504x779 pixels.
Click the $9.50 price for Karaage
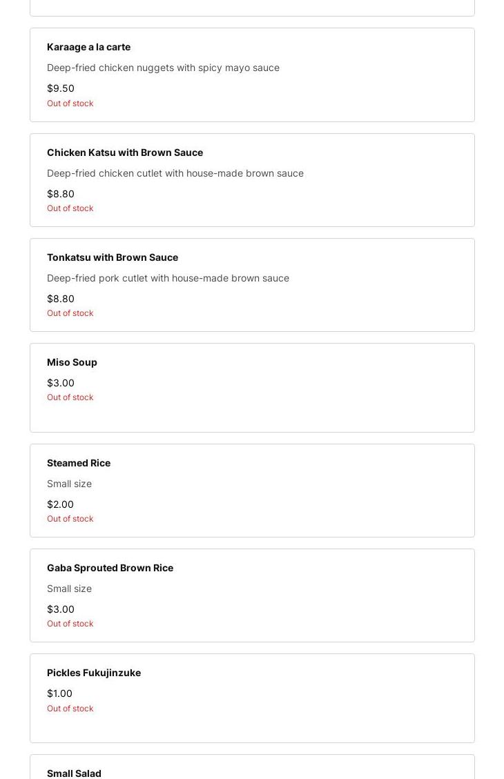click(x=61, y=88)
